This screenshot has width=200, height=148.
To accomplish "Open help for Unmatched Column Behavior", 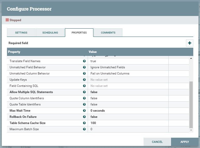I will point(84,73).
